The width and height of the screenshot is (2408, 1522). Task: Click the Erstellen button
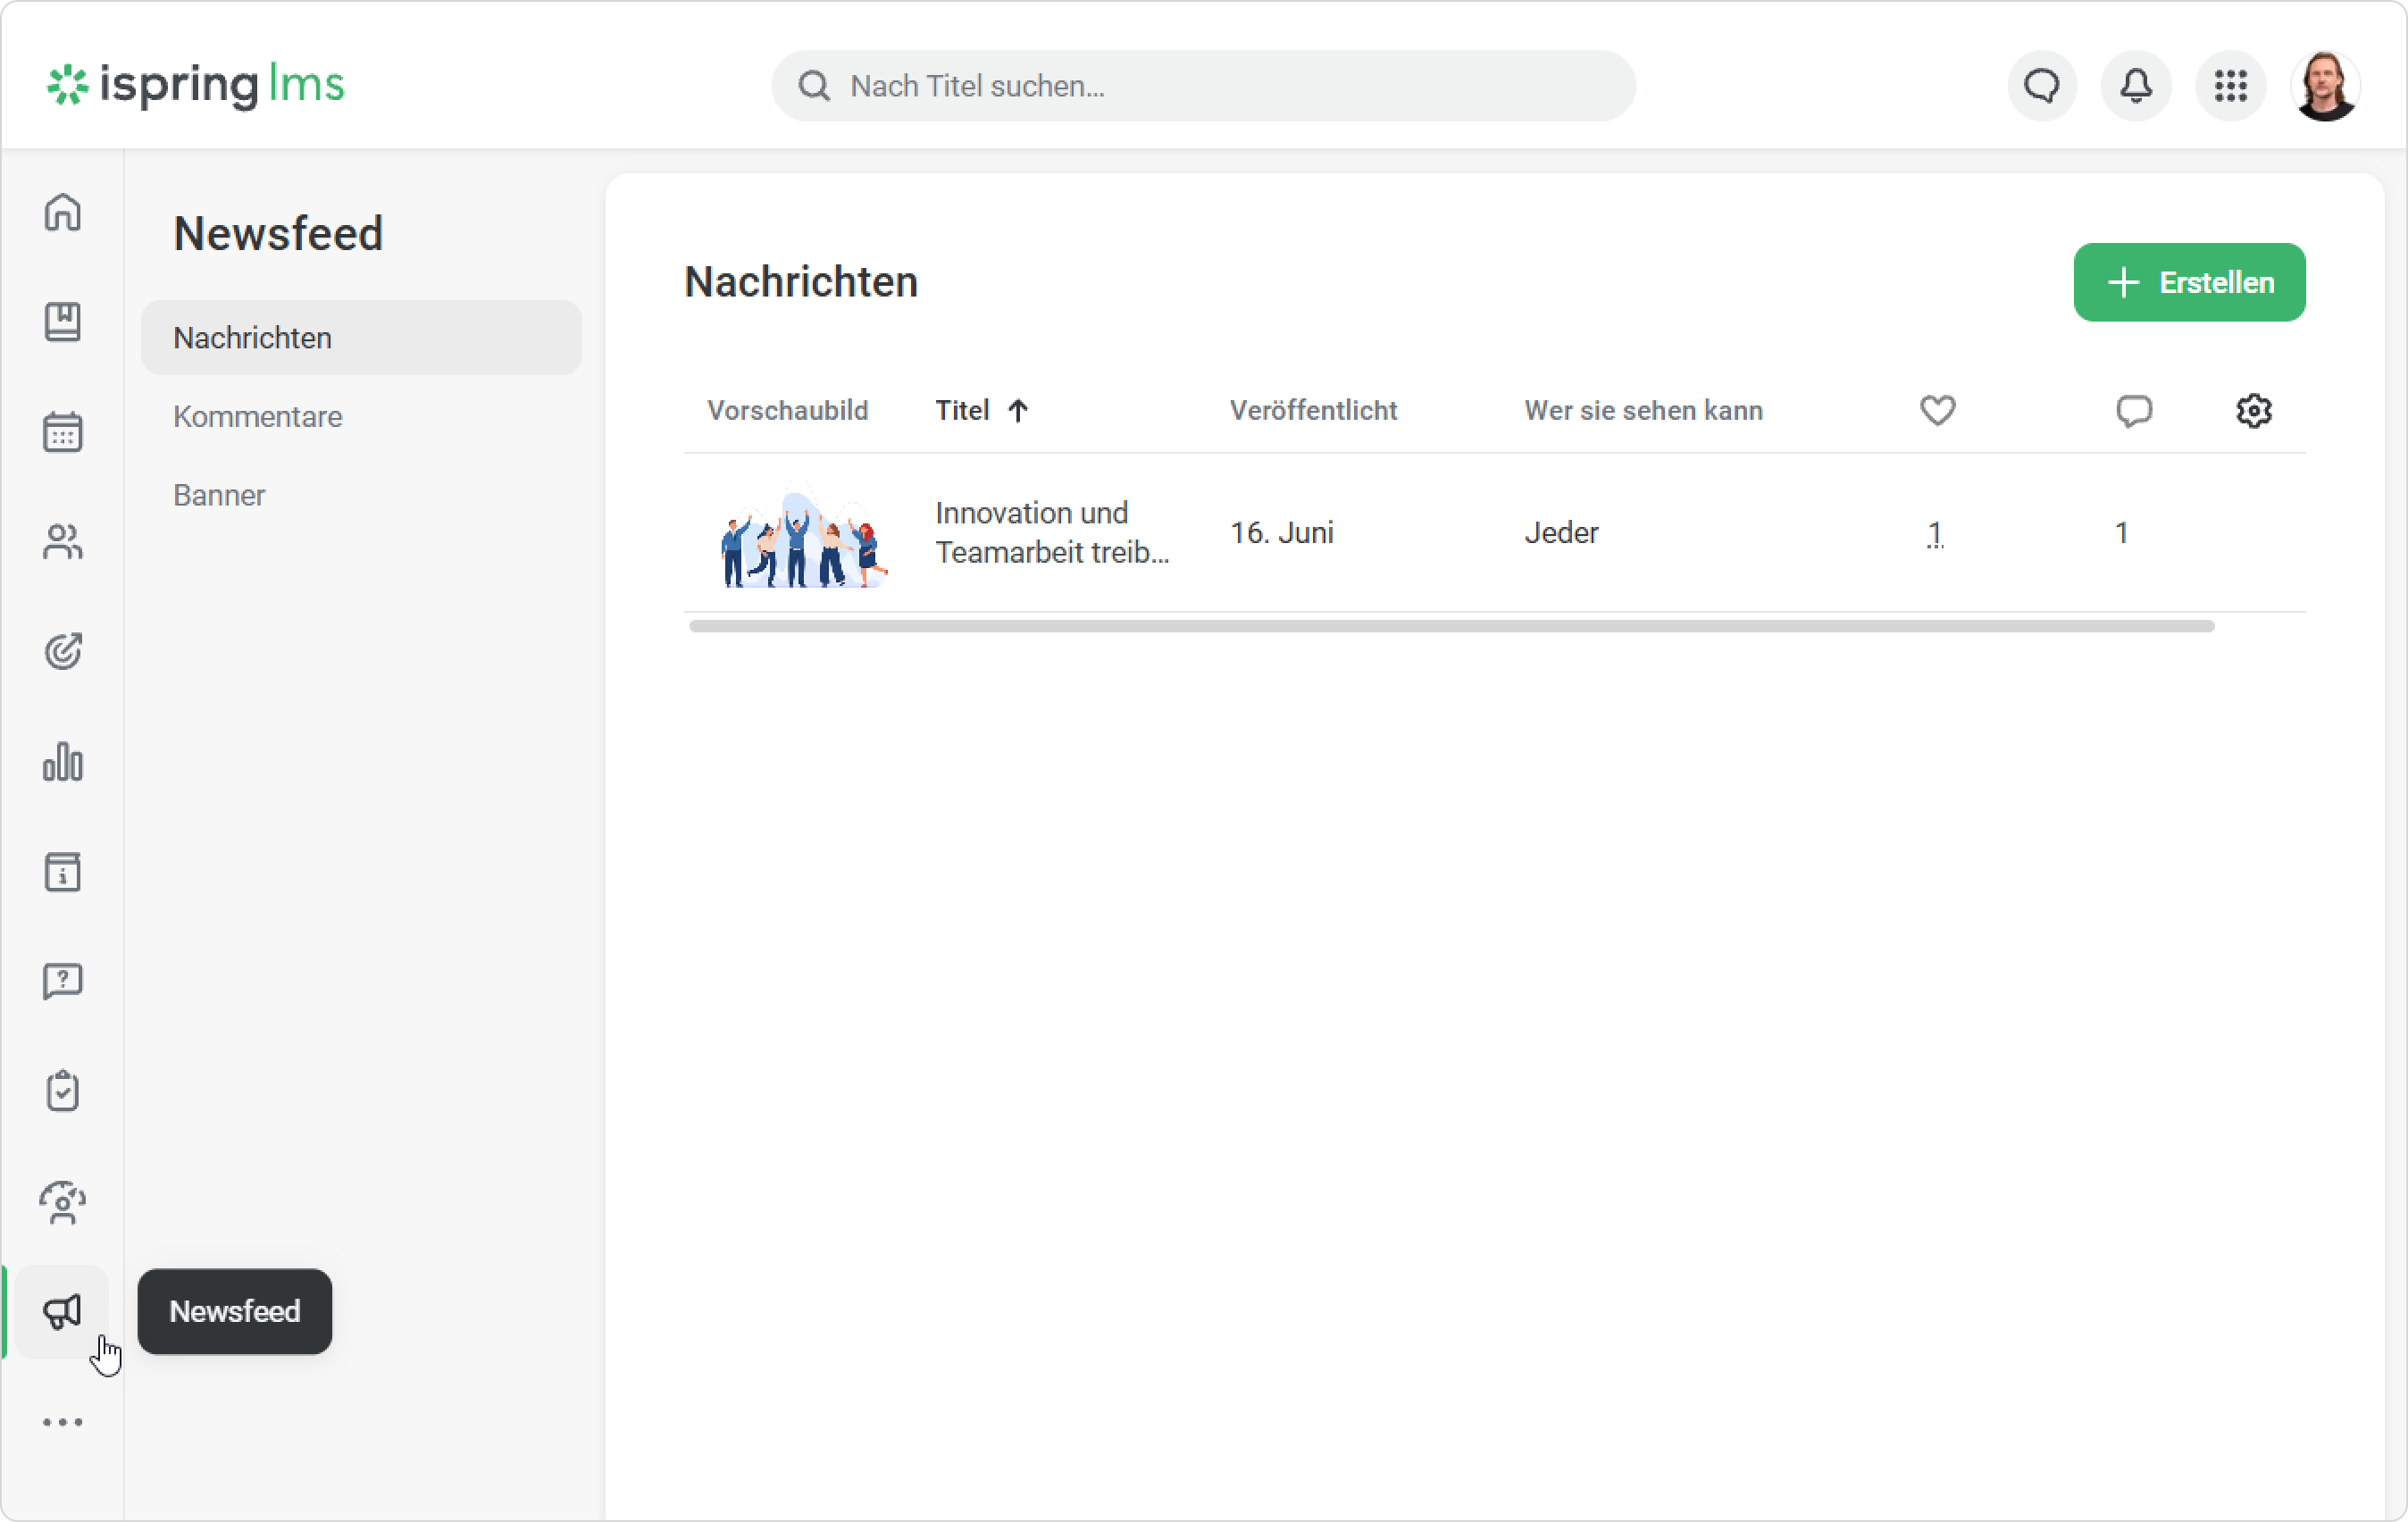click(2189, 282)
